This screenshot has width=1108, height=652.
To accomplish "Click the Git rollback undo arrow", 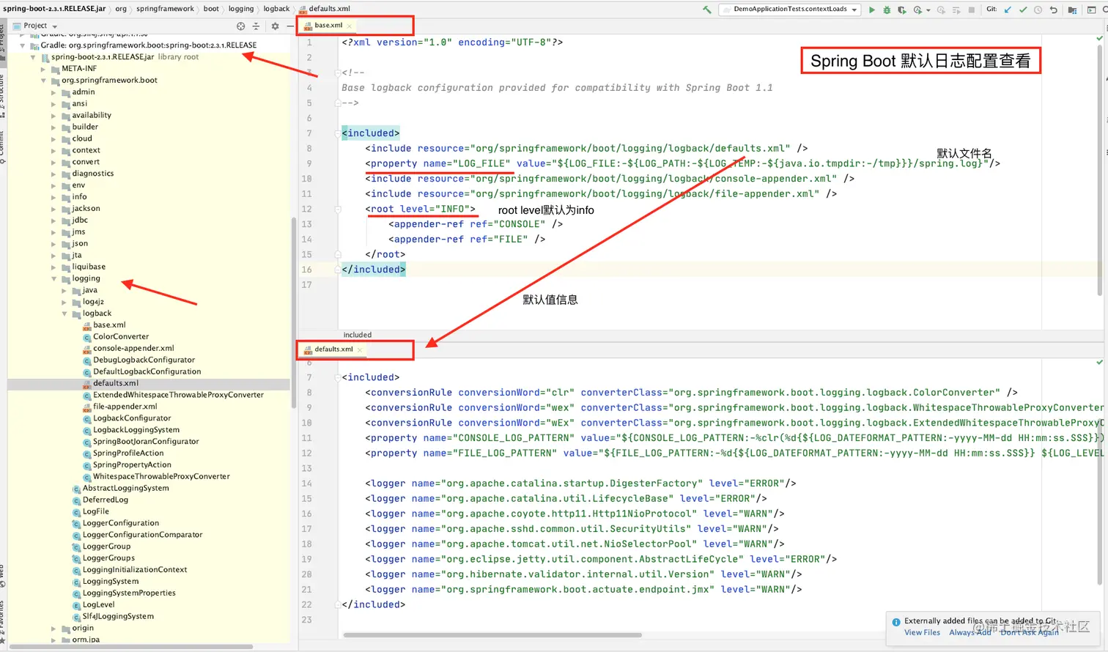I will pos(1053,10).
